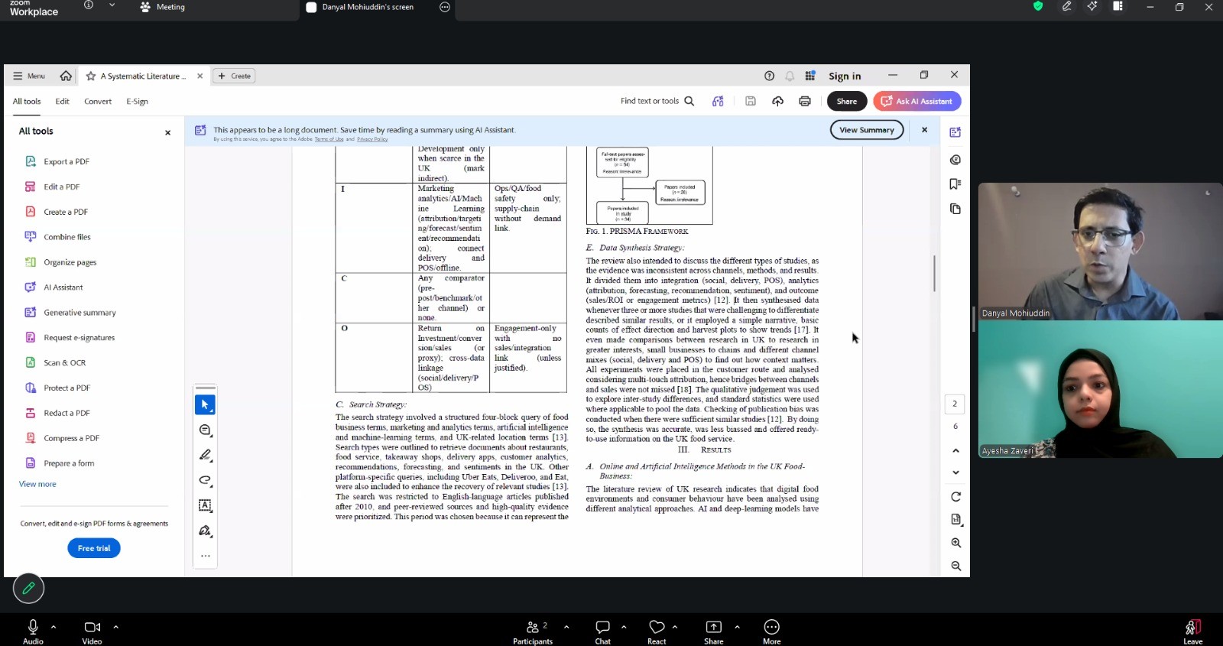The image size is (1223, 646).
Task: Click the rotate page icon
Action: click(x=955, y=497)
